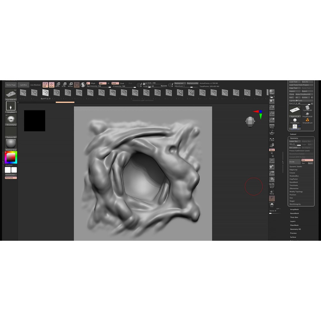This screenshot has height=321, width=321.
Task: Set document to Actual size
Action: 272,114
